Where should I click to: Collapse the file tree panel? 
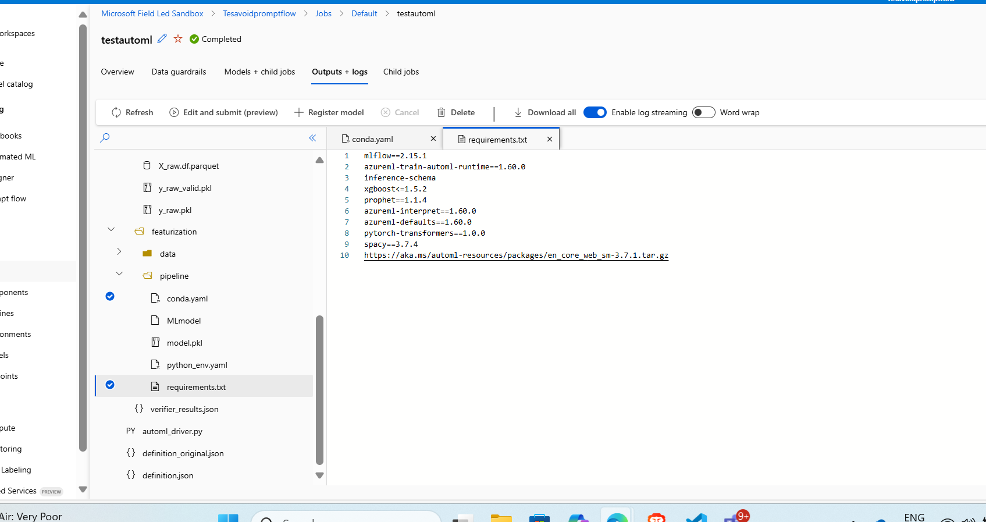click(312, 138)
